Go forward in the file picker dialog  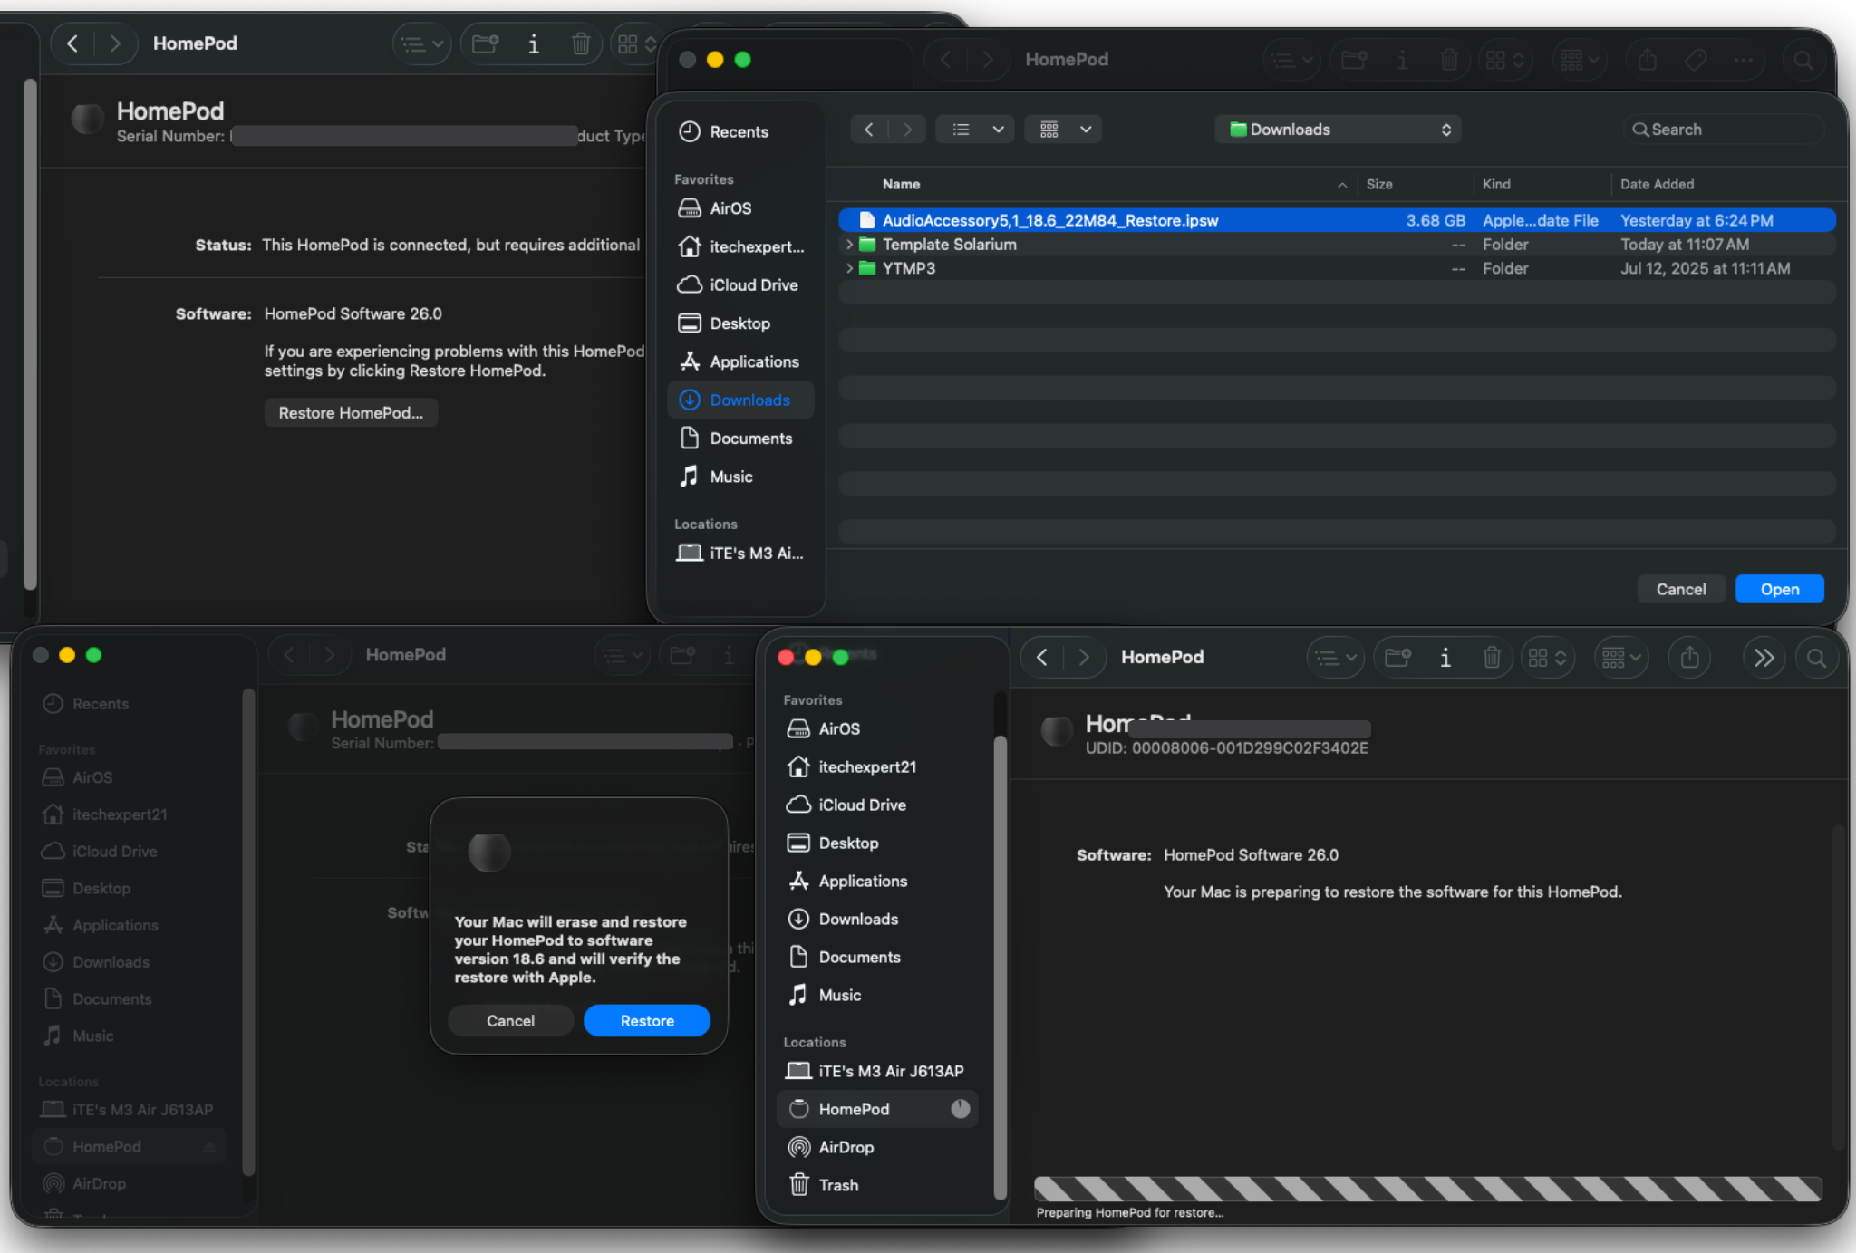[907, 130]
